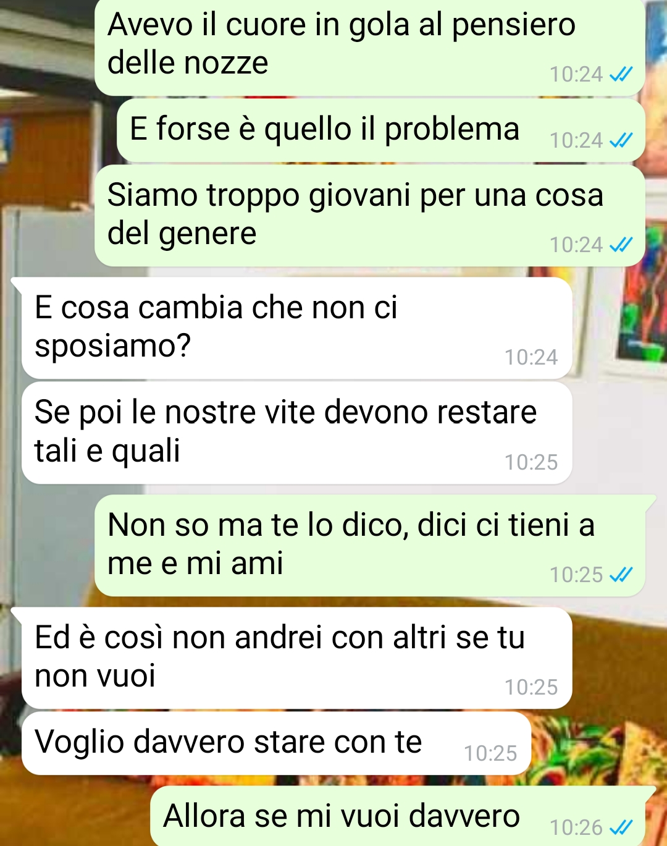Image resolution: width=667 pixels, height=846 pixels.
Task: Tap the 'Se poi le nostre vite' message
Action: [x=296, y=433]
